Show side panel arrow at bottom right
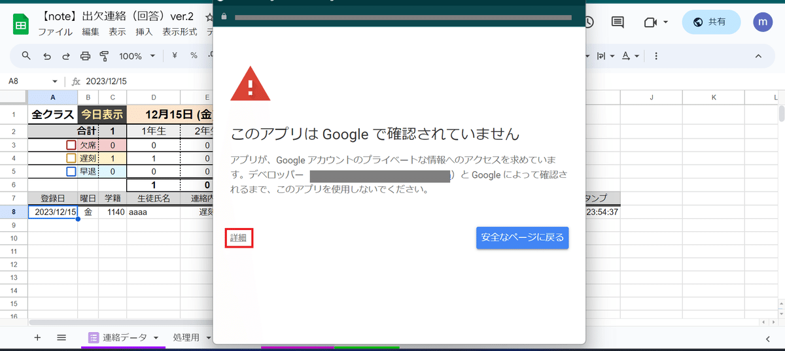Viewport: 785px width, 351px height. coord(767,338)
